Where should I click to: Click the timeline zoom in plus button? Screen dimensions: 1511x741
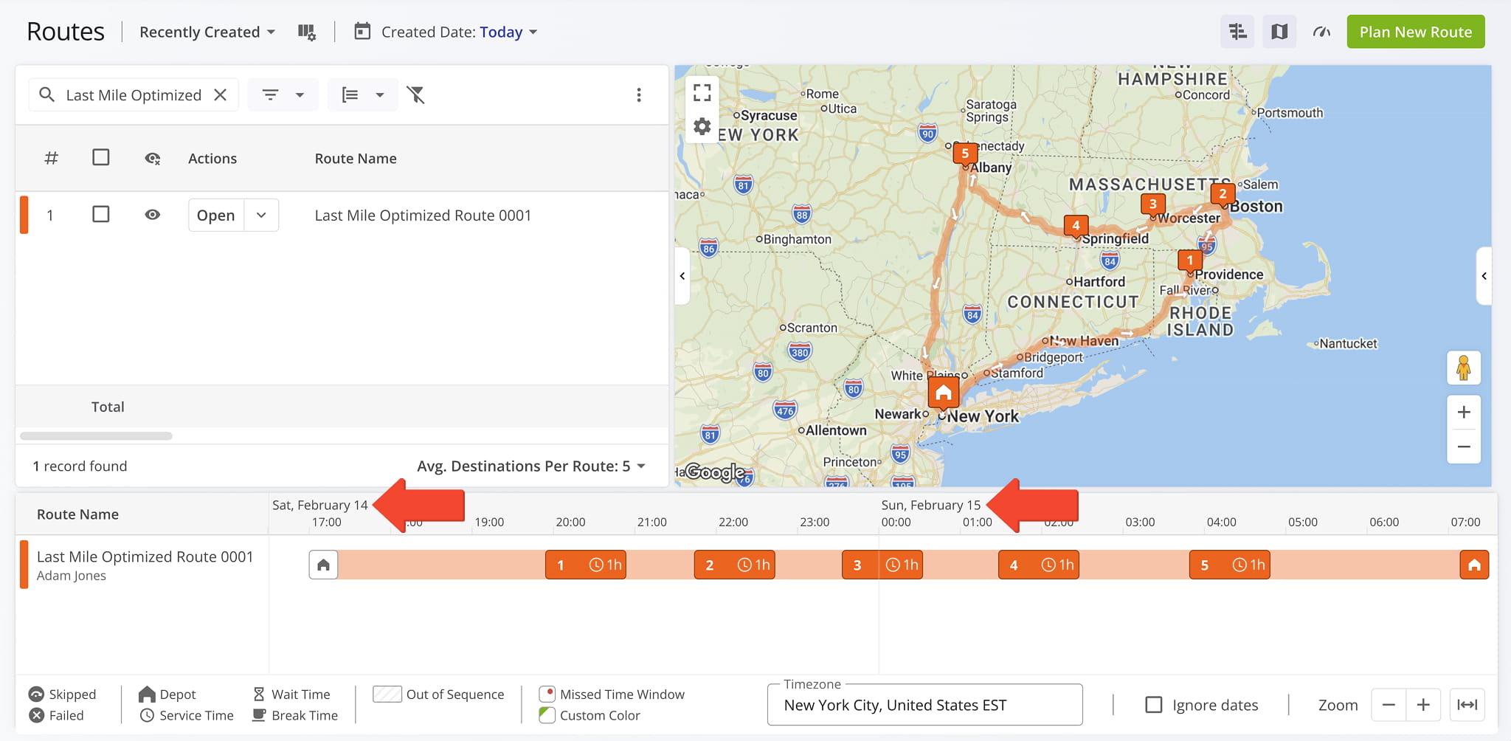1423,705
